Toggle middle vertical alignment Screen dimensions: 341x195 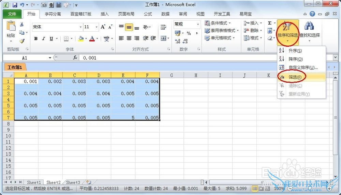tap(129, 27)
